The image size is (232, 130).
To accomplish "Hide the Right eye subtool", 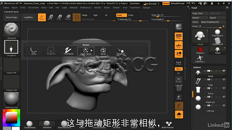I will [224, 97].
